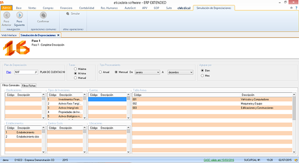Click the Confirmar gear icon
This screenshot has width=299, height=163.
(43, 15)
